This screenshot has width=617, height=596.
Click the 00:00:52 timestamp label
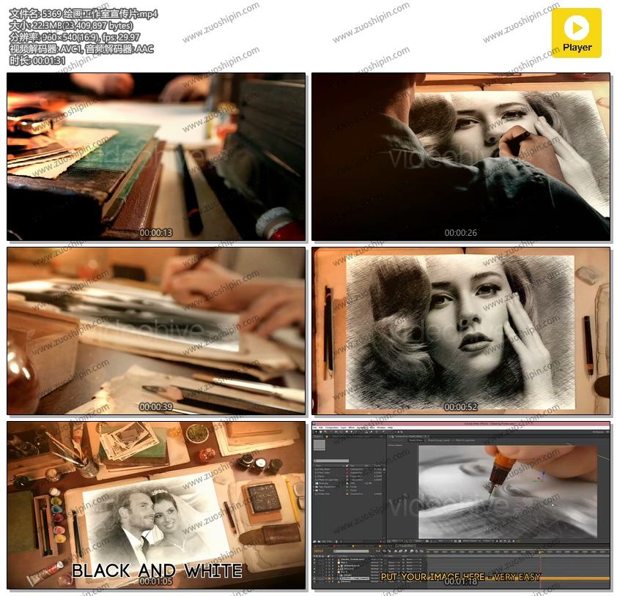461,407
